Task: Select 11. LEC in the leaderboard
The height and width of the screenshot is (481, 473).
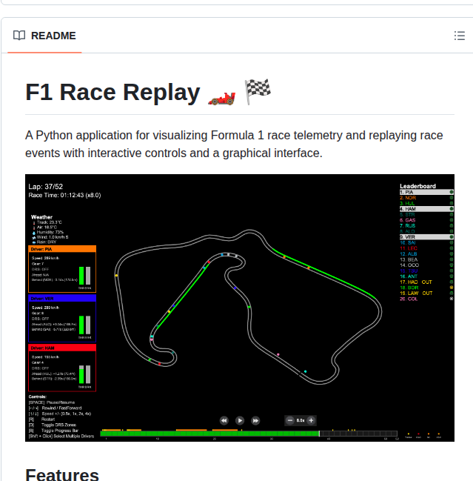Action: [x=426, y=248]
